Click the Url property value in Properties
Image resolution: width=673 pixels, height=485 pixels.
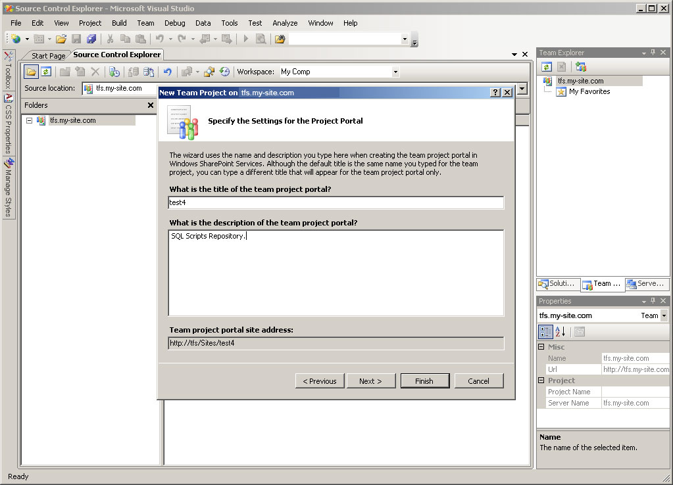click(636, 369)
